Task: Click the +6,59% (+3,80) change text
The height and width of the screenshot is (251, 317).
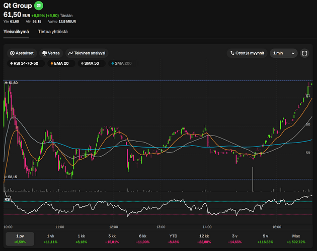Action: click(45, 16)
